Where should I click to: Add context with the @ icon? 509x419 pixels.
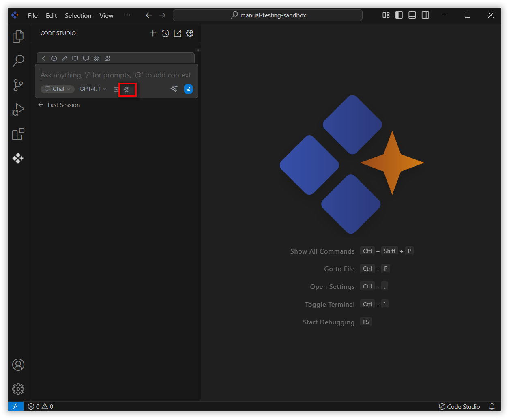tap(127, 89)
